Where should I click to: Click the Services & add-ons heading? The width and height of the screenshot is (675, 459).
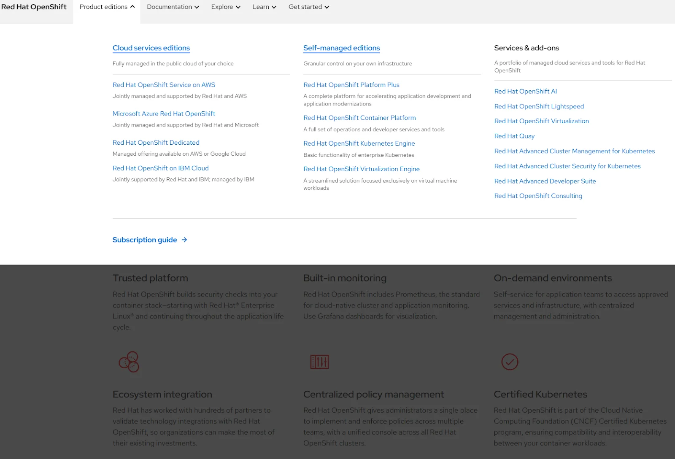[526, 48]
